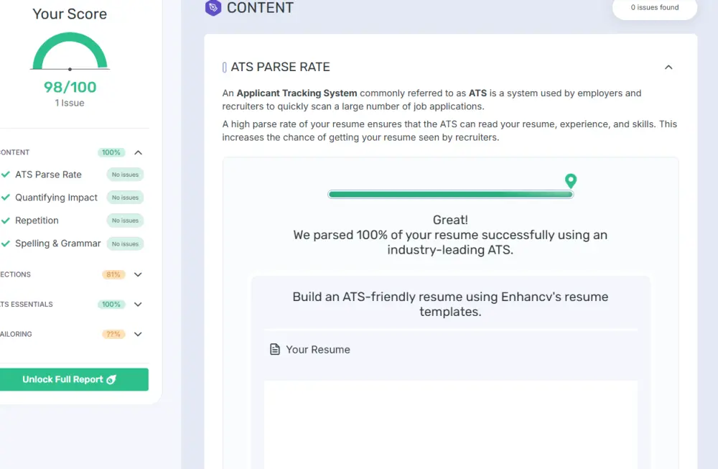Click the green check beside Quantifying Impact

tap(6, 198)
